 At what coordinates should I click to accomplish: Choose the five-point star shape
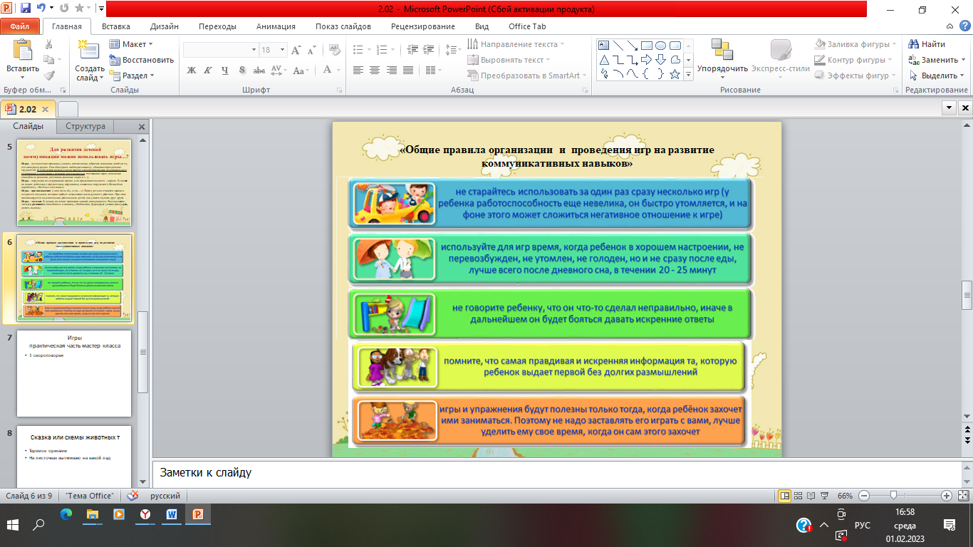click(x=675, y=73)
